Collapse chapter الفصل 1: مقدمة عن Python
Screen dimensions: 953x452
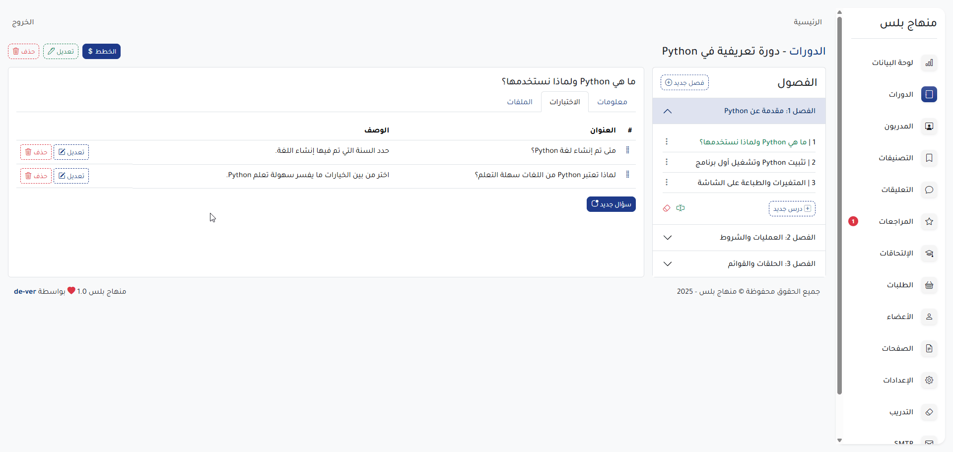668,111
